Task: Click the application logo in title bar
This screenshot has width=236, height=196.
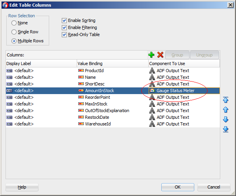Action: [6, 5]
